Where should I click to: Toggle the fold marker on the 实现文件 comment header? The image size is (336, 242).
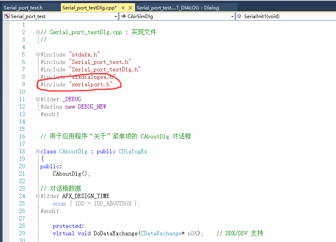(x=37, y=32)
